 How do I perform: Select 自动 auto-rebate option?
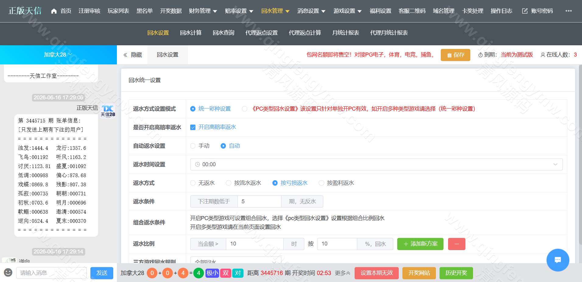(x=230, y=146)
